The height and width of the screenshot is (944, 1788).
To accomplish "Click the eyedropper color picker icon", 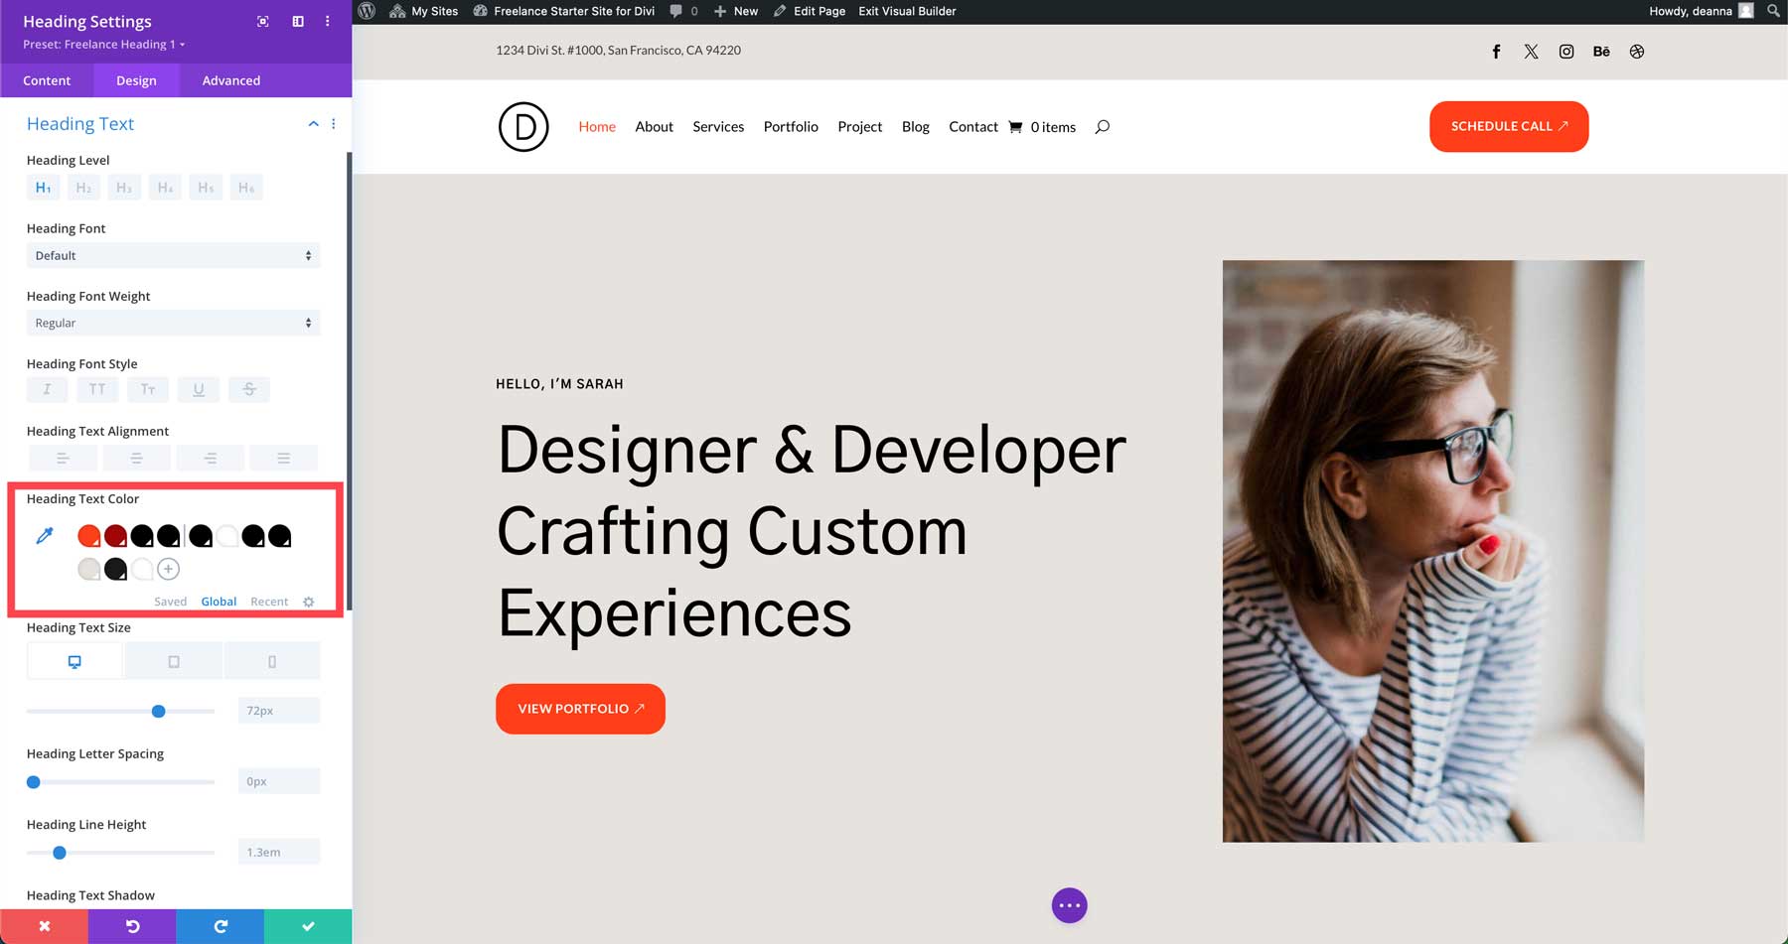I will 44,535.
